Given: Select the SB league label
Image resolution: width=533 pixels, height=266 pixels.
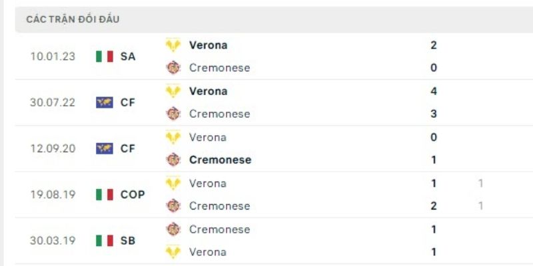Looking at the screenshot, I should (128, 240).
